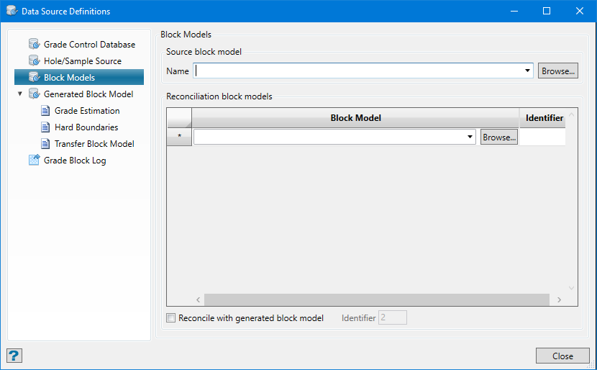
Task: Collapse the Generated Block Model node
Action: click(x=20, y=94)
